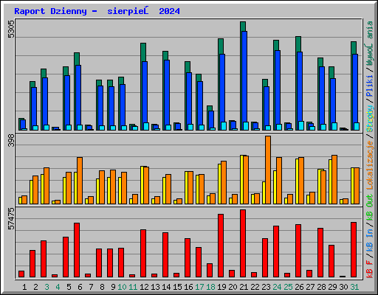Click the 57475 scale value
378x295 pixels.
(11, 219)
